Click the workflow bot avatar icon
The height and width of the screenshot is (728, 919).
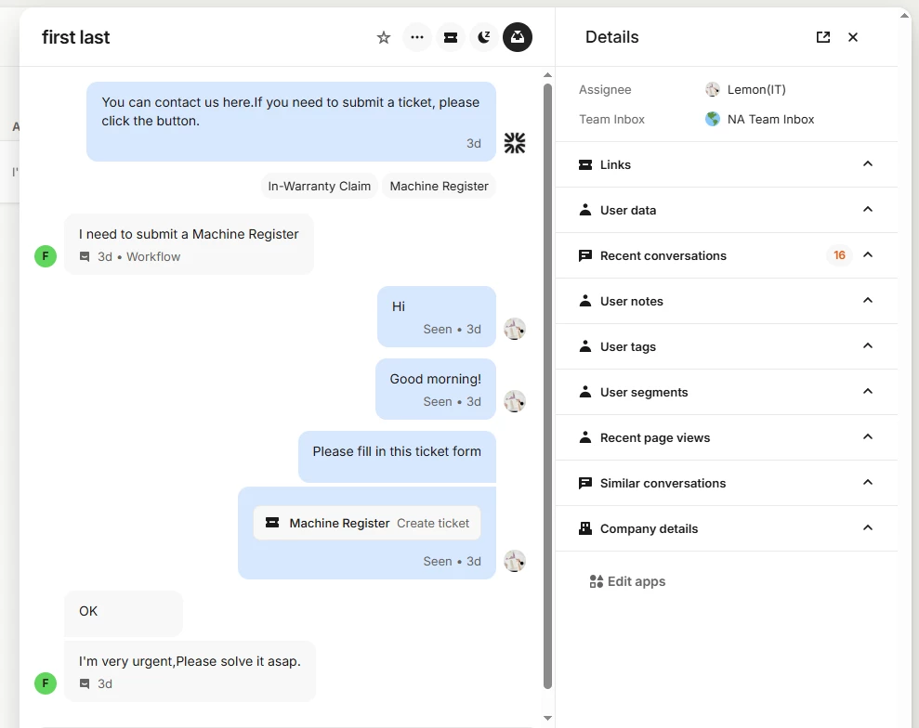click(x=515, y=142)
